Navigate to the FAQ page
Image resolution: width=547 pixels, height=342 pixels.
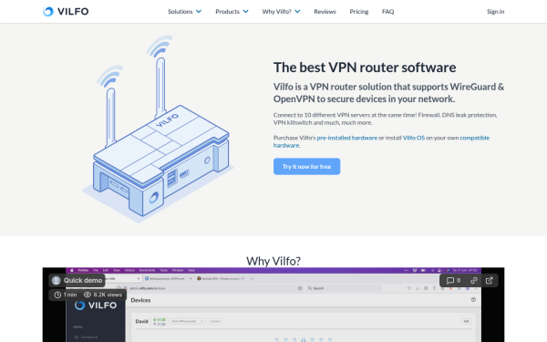coord(388,12)
